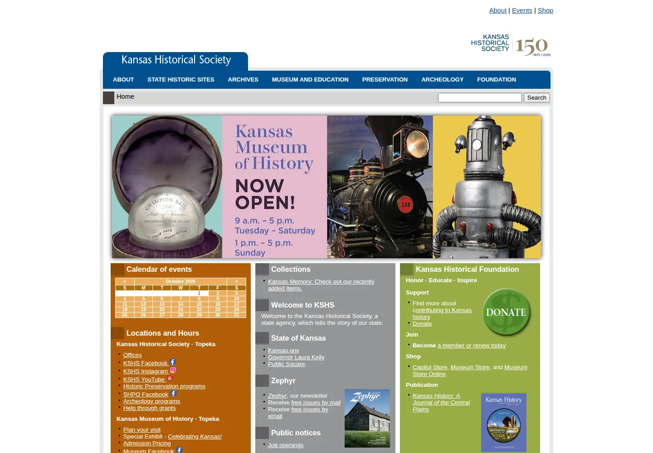653x453 pixels.
Task: Open the Celebrating Kansas! exhibit link
Action: tap(195, 437)
